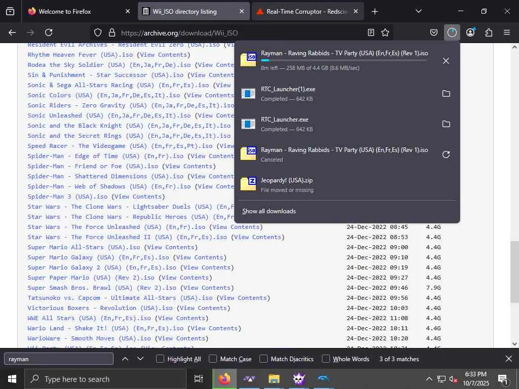
Task: Open Dolphin emulator taskbar icon
Action: (x=323, y=379)
